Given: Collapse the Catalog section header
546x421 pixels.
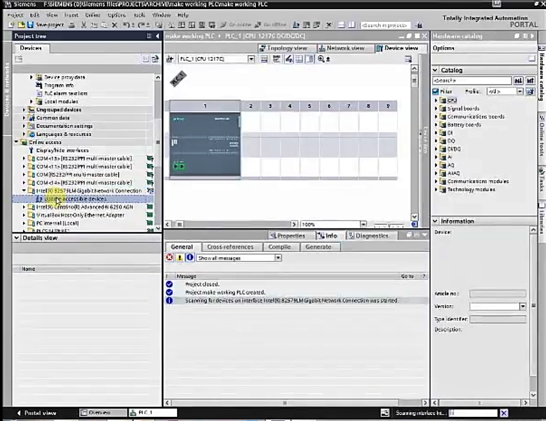Looking at the screenshot, I should pyautogui.click(x=435, y=70).
